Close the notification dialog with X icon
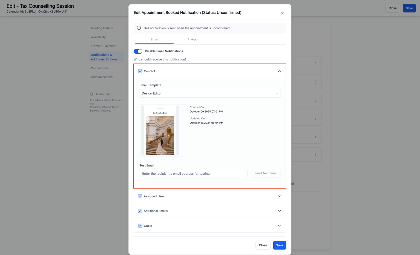420x255 pixels. [x=282, y=13]
